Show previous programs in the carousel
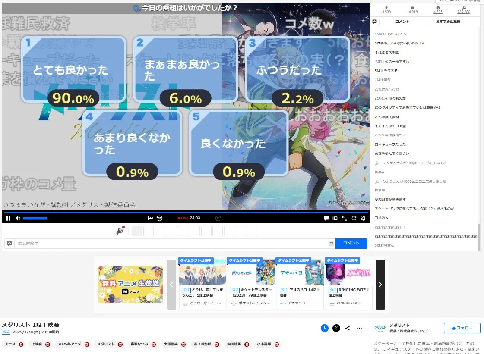This screenshot has height=354, width=484. pos(171,284)
